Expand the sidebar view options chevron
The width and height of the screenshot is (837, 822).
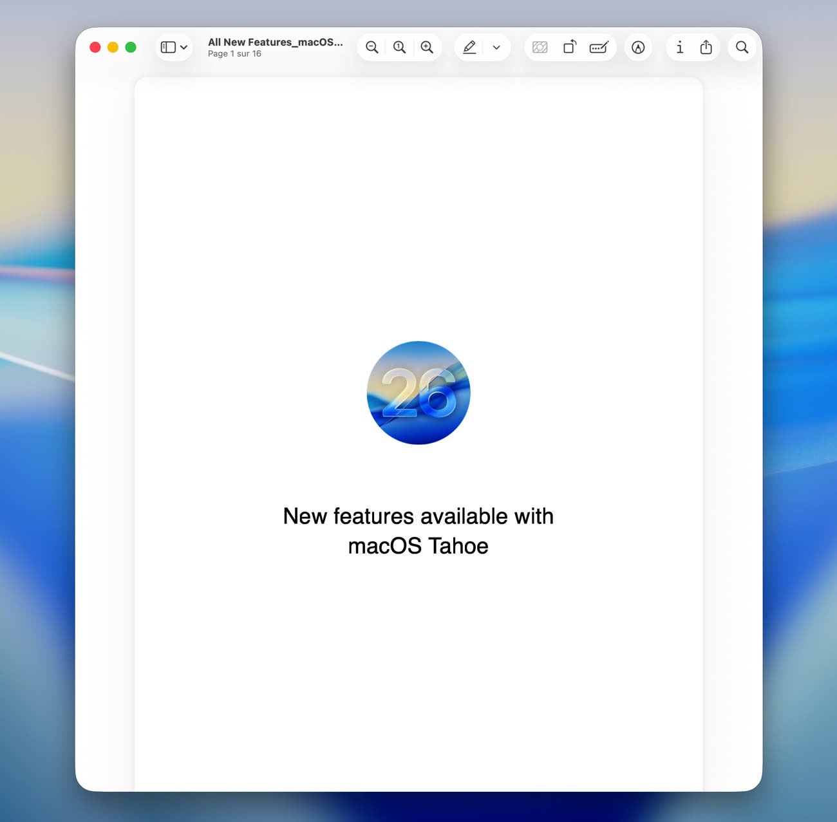[x=184, y=48]
